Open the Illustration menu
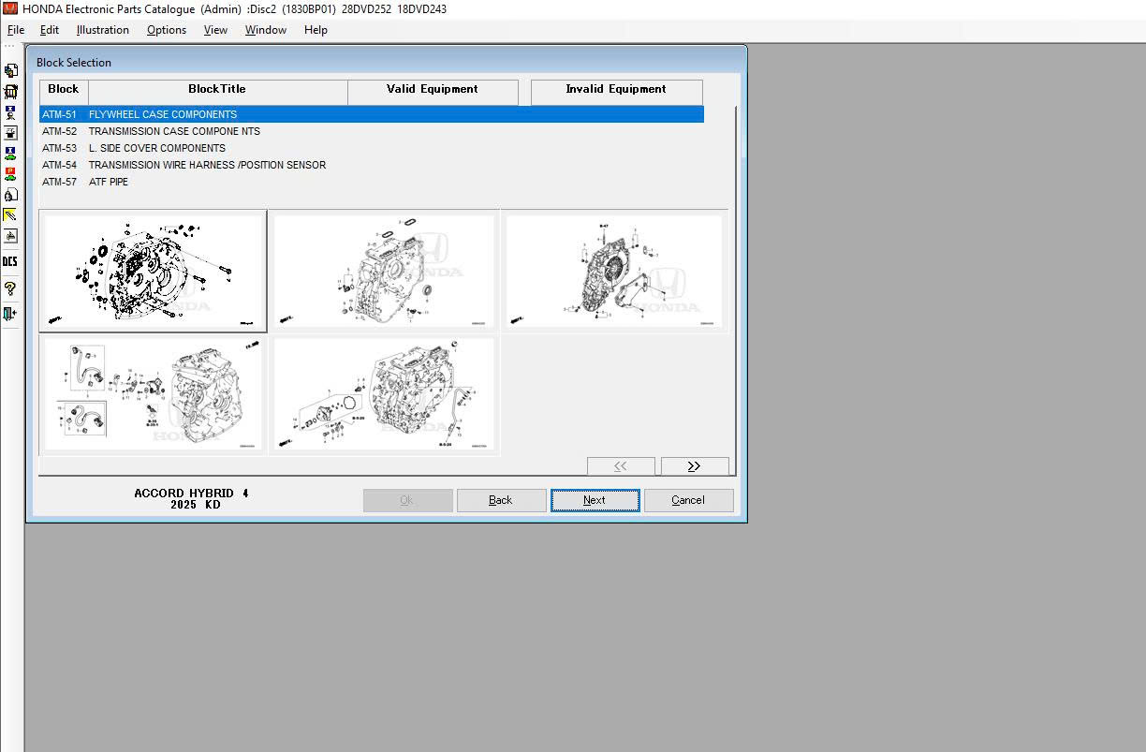This screenshot has height=752, width=1146. [103, 30]
